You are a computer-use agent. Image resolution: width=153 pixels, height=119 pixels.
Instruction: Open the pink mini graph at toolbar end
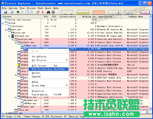coord(145,12)
